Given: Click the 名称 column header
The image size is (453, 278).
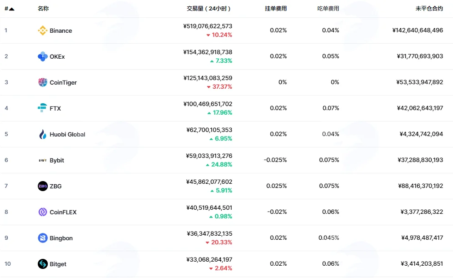Looking at the screenshot, I should (43, 9).
